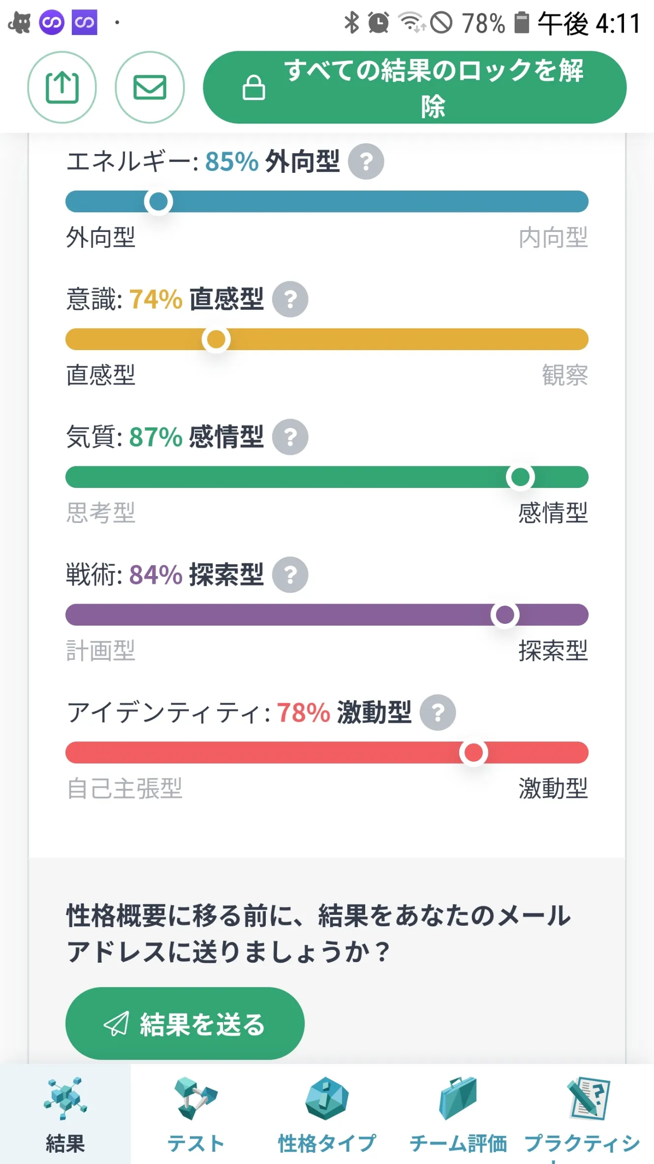Viewport: 654px width, 1164px height.
Task: Click the blue エネルギー slider handle
Action: (158, 201)
